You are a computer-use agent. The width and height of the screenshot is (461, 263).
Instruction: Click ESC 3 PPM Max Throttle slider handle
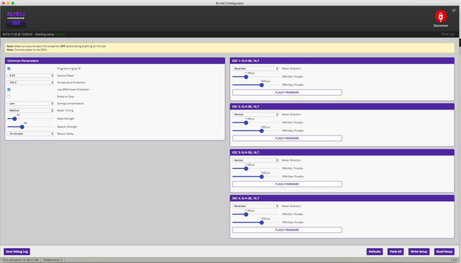(x=261, y=177)
